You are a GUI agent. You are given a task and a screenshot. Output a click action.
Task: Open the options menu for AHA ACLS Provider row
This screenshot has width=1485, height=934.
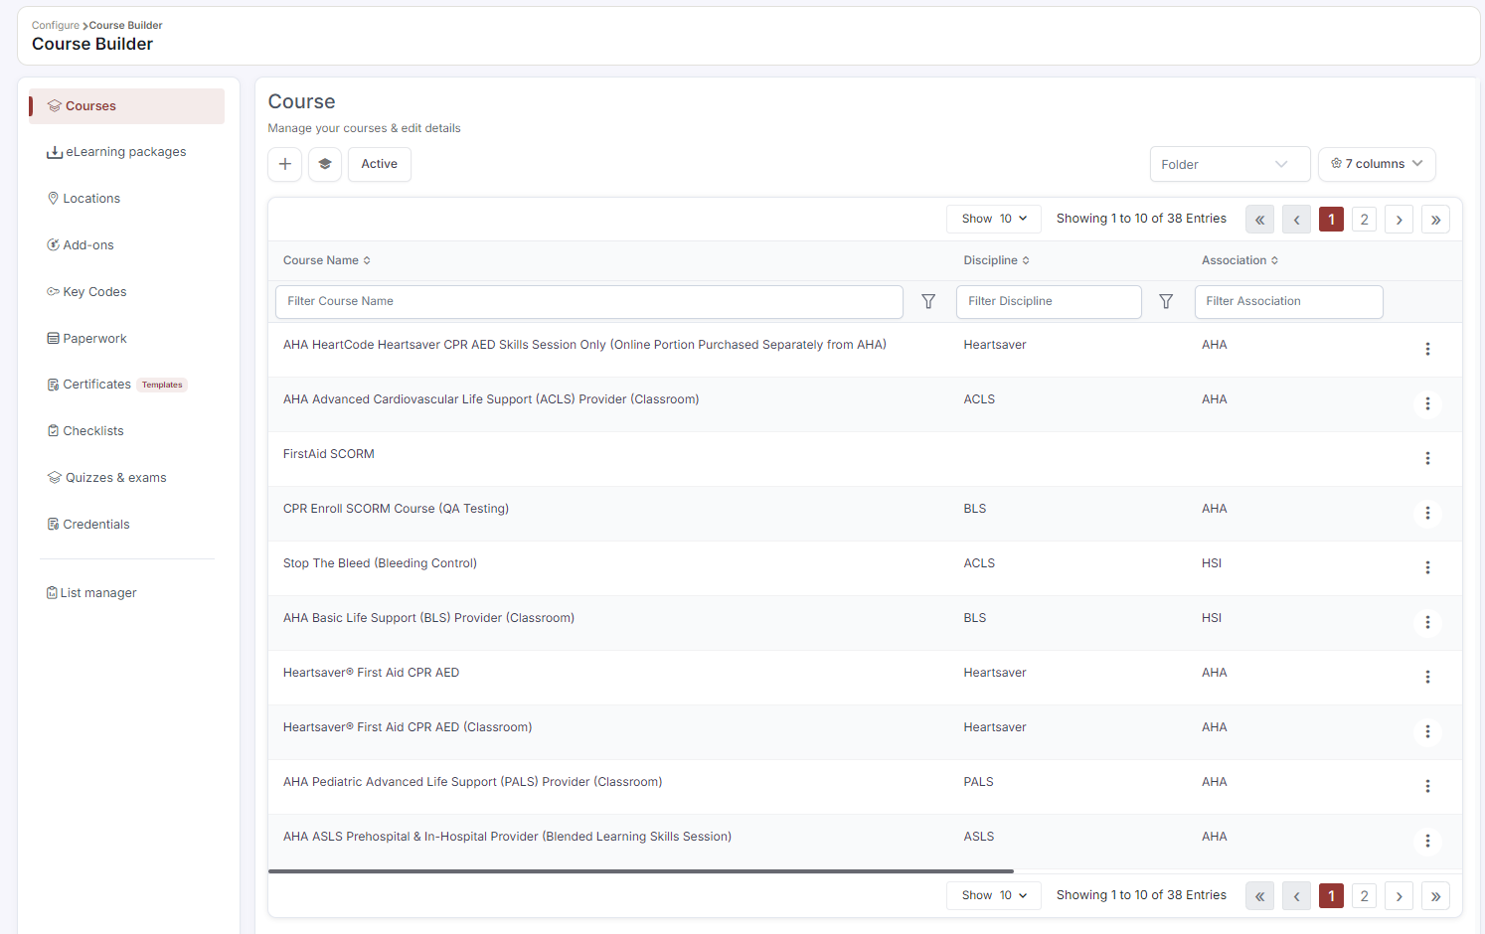pos(1427,403)
